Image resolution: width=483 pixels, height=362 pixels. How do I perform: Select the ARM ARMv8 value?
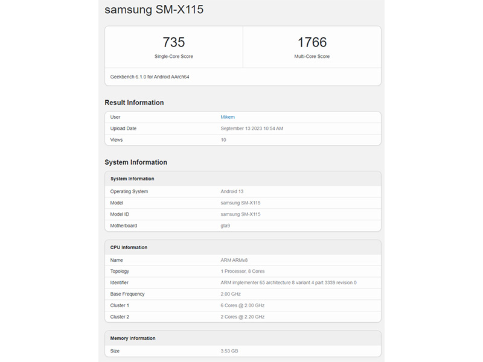(x=234, y=260)
